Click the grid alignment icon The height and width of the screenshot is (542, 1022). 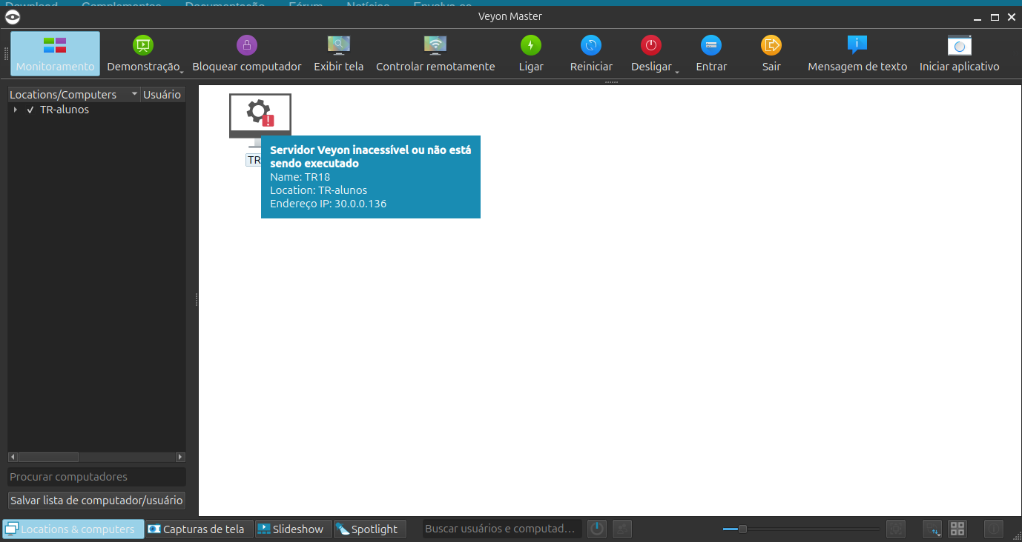957,529
